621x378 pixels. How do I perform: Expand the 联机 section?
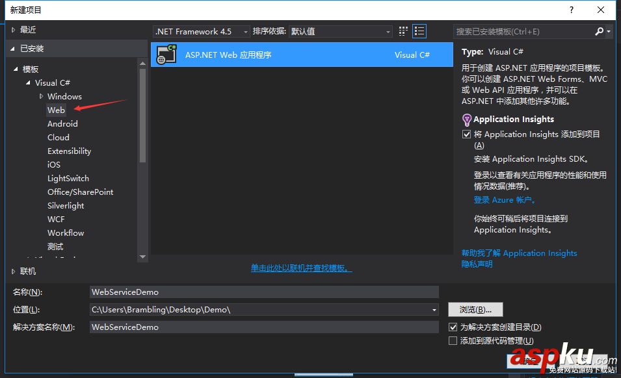pyautogui.click(x=14, y=271)
